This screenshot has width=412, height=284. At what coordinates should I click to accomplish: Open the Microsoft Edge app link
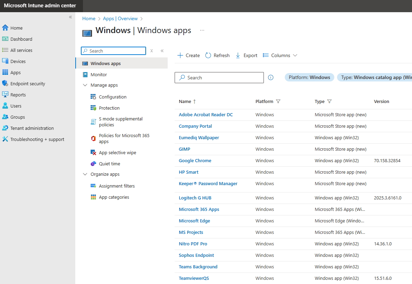(194, 221)
